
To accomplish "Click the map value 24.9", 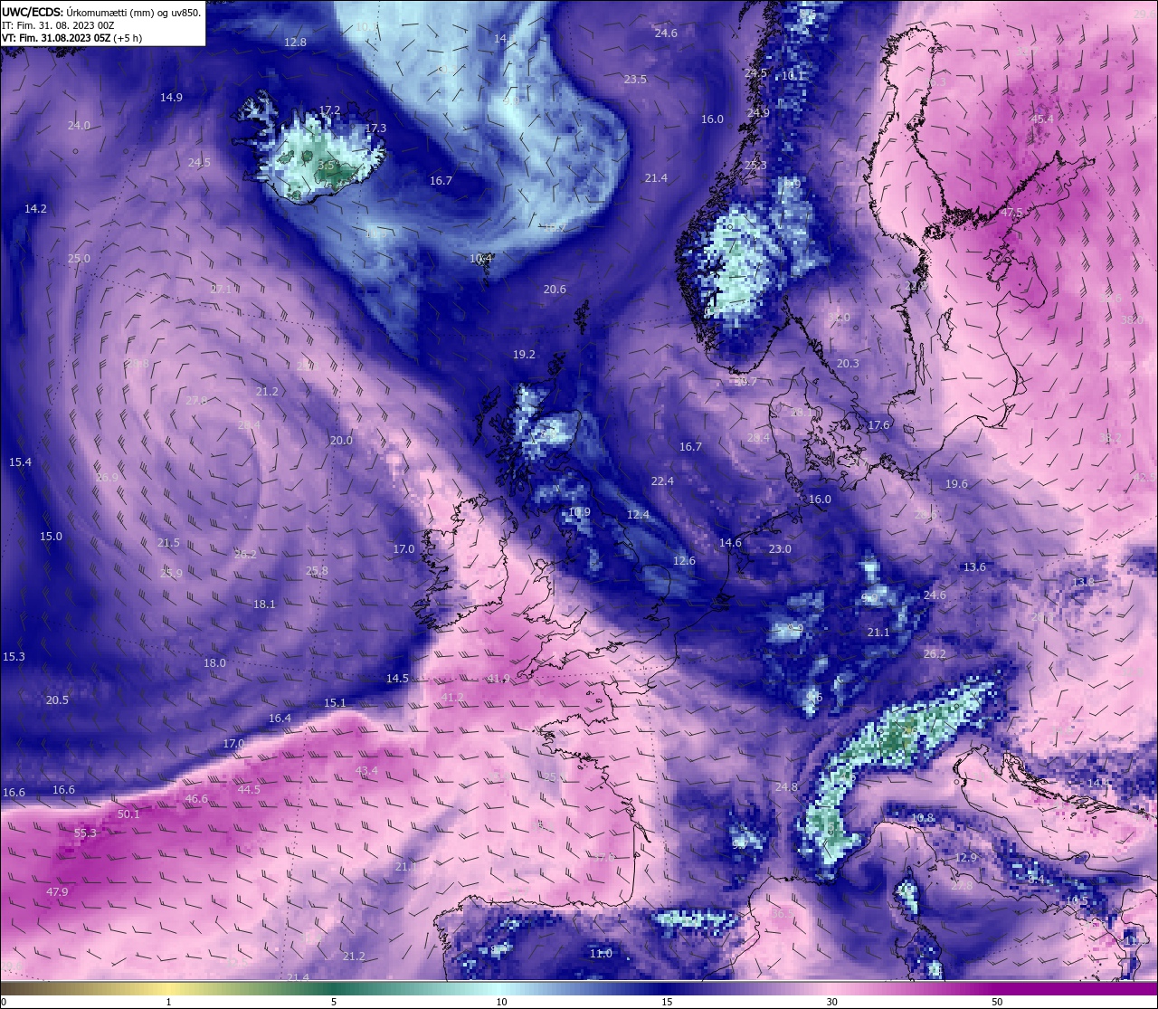I will coord(758,113).
